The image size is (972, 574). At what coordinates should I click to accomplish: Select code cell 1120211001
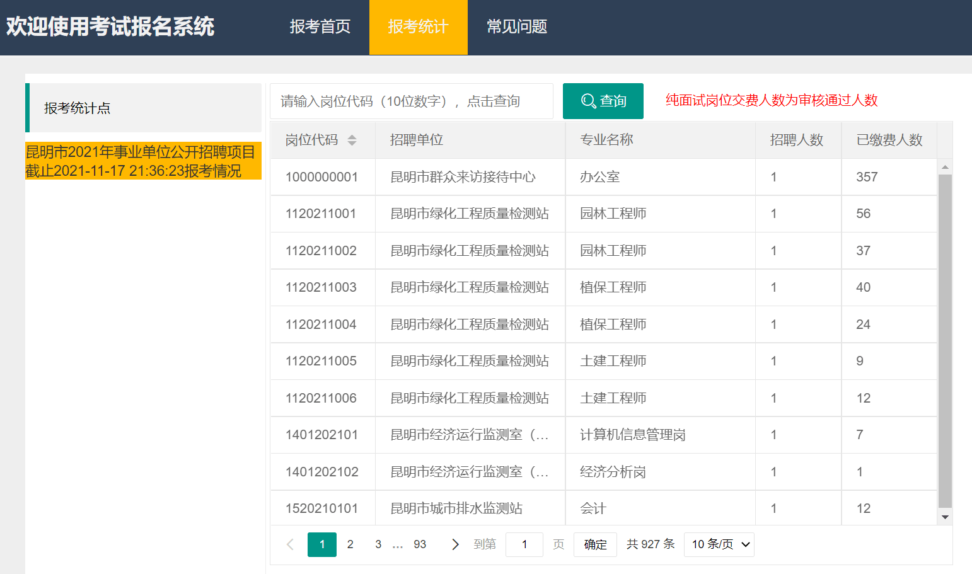tap(323, 214)
